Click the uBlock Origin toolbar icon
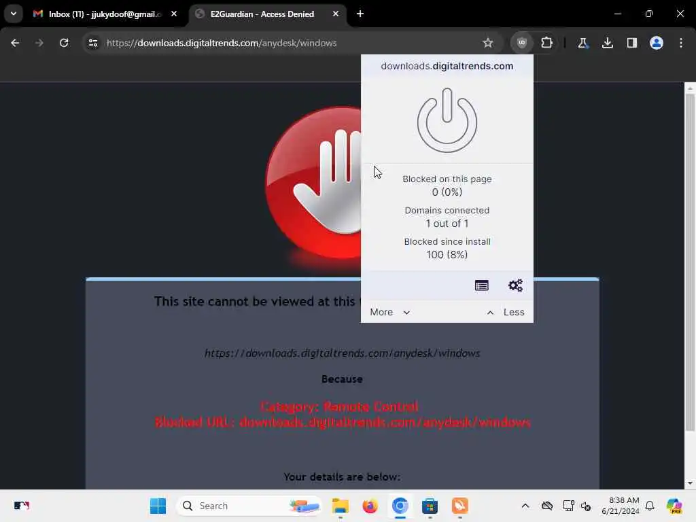 click(x=521, y=43)
